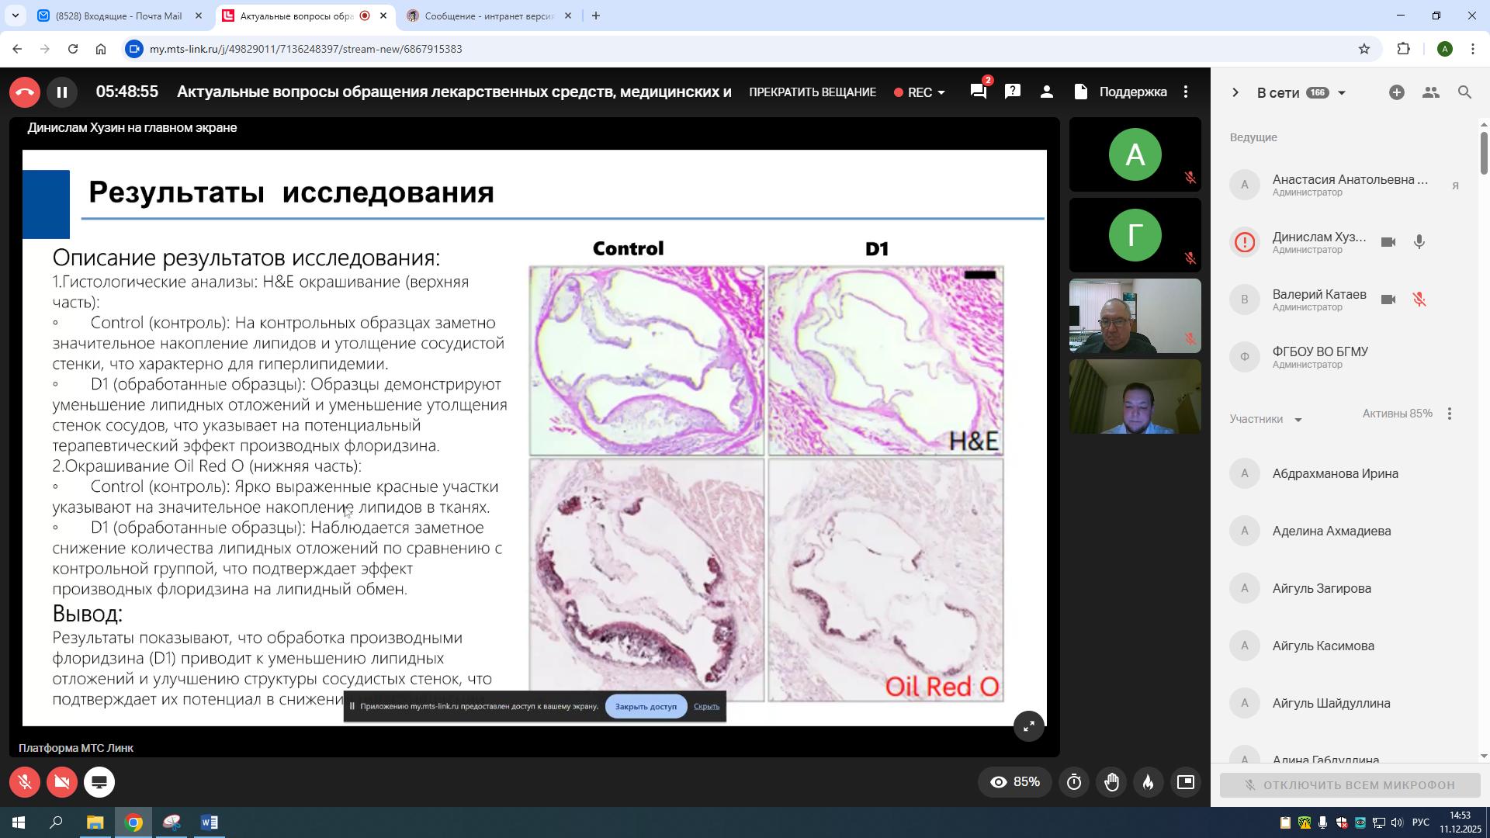
Task: Click the flame reaction icon
Action: click(1148, 783)
